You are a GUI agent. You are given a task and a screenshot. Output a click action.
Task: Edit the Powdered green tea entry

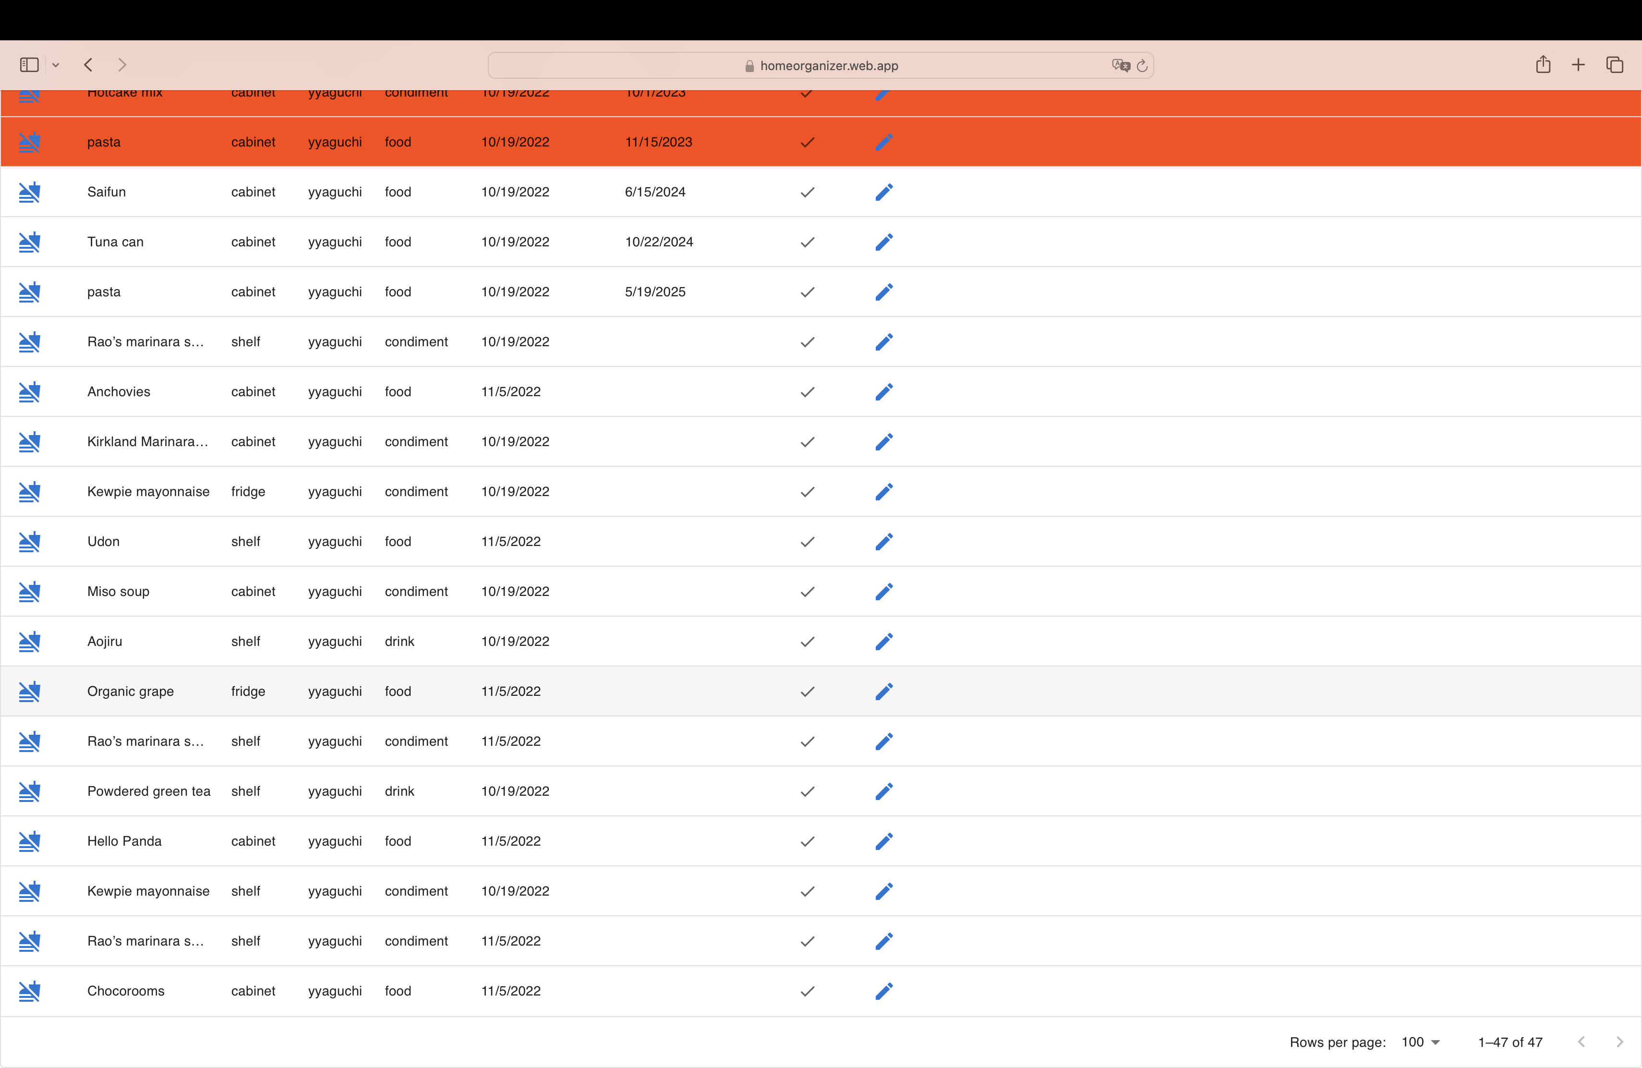(x=884, y=791)
